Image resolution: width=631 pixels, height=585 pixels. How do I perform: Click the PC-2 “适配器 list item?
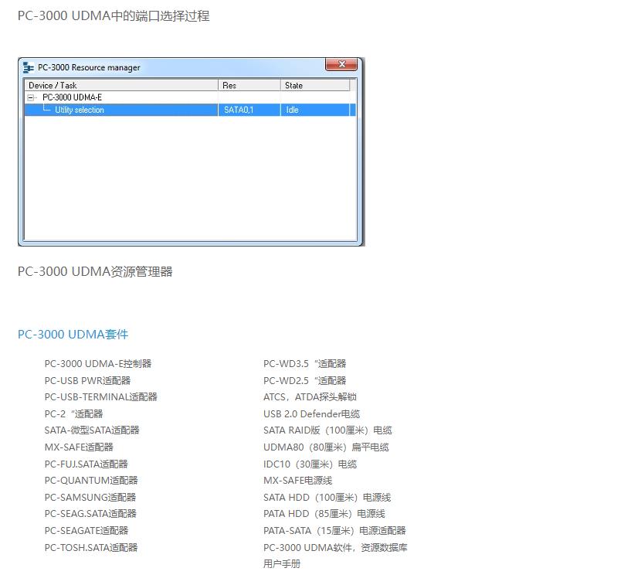73,414
